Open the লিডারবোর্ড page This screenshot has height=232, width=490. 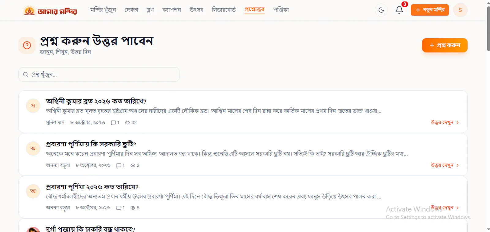(224, 10)
